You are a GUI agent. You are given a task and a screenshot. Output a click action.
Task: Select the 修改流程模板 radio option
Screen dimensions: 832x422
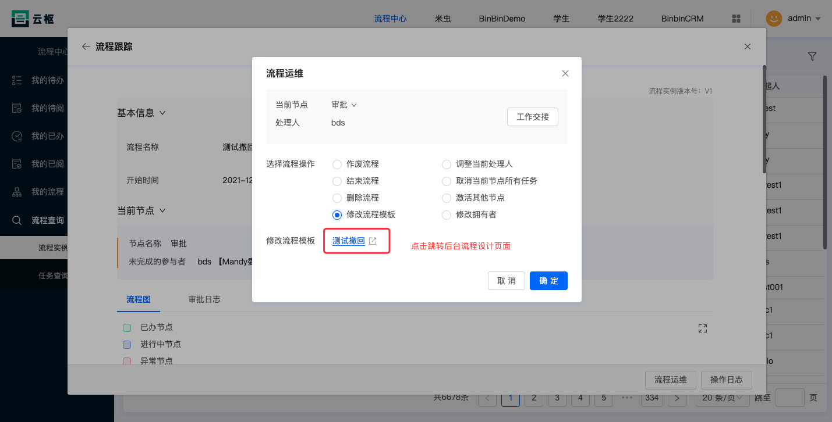click(x=337, y=215)
